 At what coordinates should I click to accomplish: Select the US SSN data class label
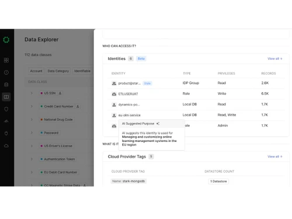50,93
